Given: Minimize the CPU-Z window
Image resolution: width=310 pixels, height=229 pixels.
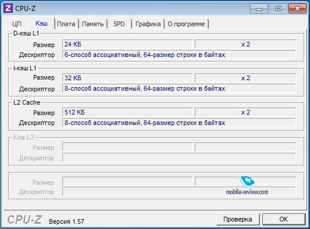Looking at the screenshot, I should click(x=259, y=9).
